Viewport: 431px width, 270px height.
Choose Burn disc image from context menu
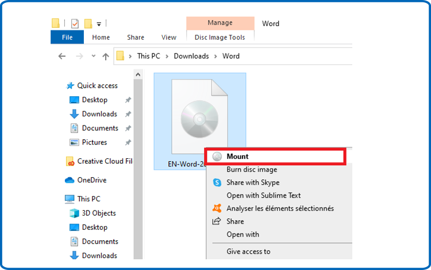click(x=252, y=170)
